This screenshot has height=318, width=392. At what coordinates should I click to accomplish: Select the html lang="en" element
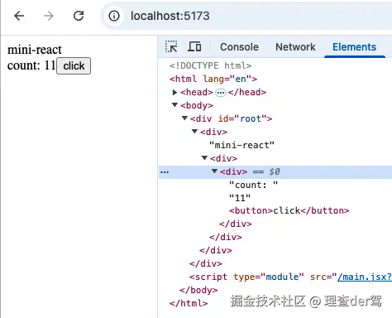[x=213, y=79]
